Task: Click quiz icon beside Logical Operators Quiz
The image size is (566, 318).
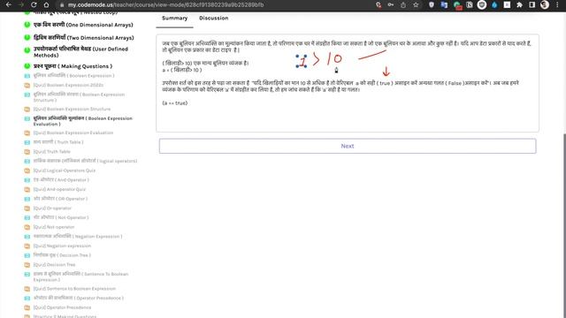Action: tap(27, 170)
